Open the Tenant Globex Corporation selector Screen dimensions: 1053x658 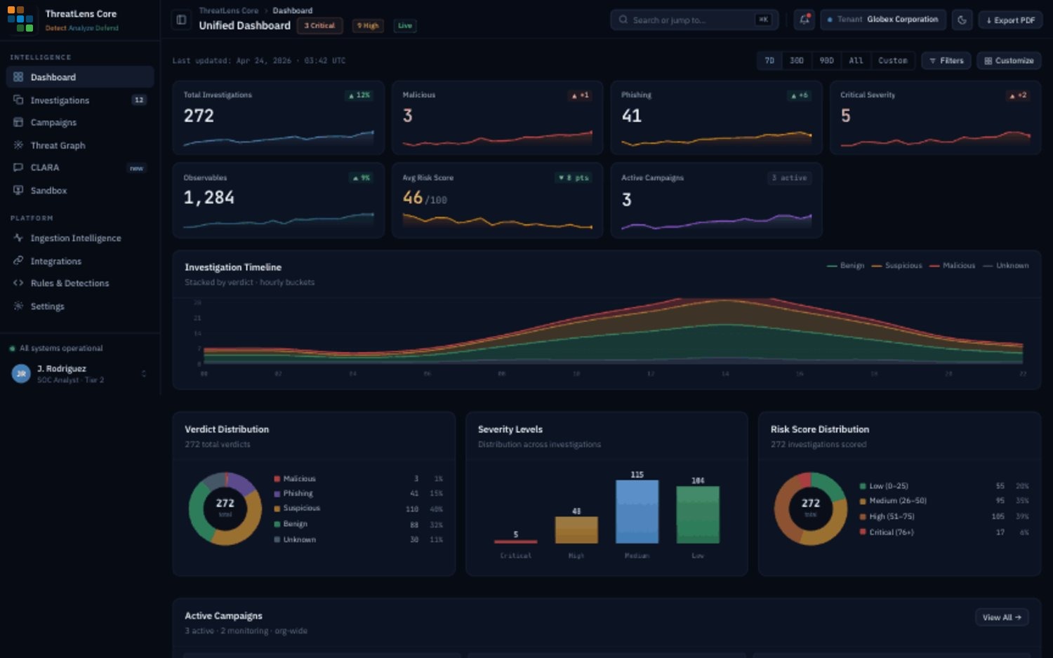click(x=883, y=20)
